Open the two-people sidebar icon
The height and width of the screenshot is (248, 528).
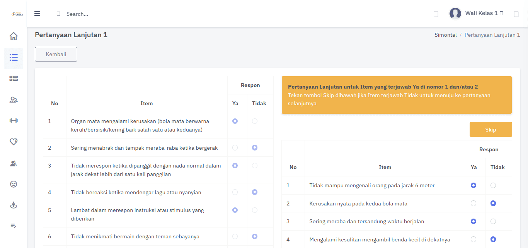tap(14, 163)
